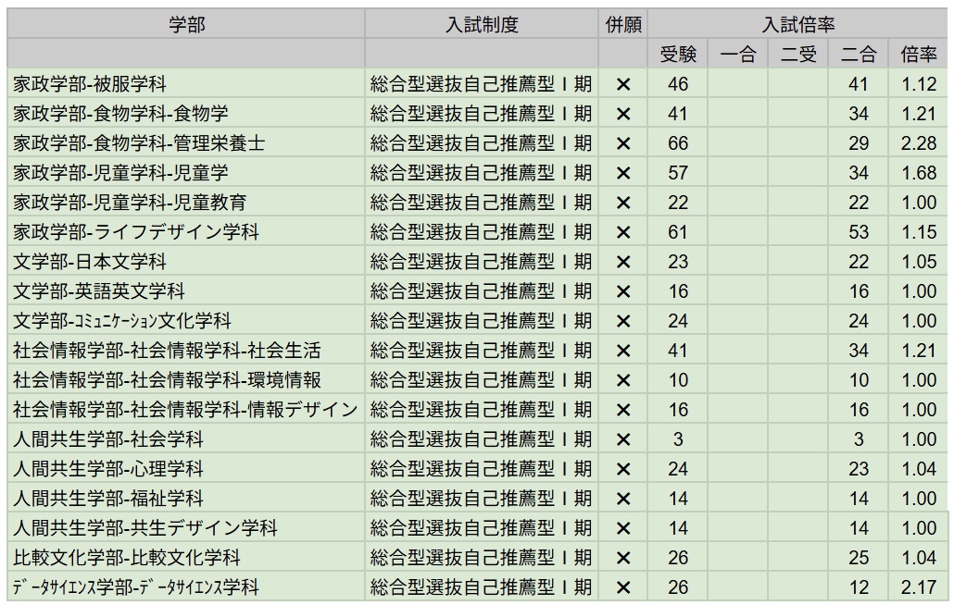Click the 併願 header cell

pos(623,25)
